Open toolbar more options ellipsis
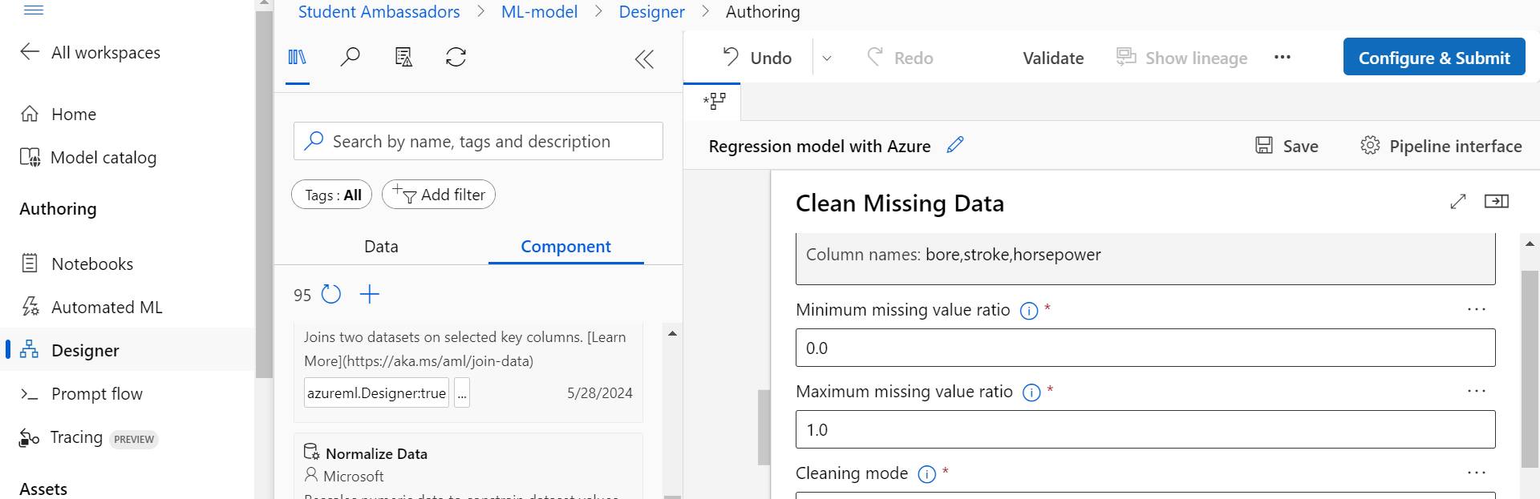This screenshot has height=499, width=1540. pos(1283,58)
